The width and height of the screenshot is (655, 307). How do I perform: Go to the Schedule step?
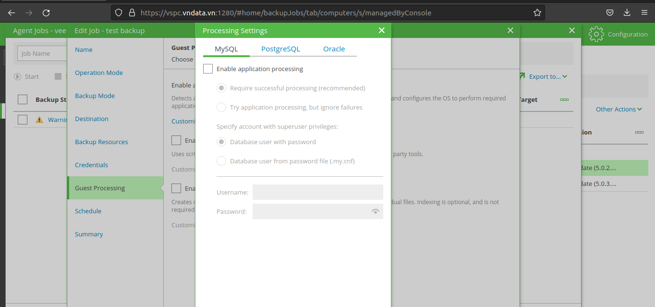[x=88, y=211]
